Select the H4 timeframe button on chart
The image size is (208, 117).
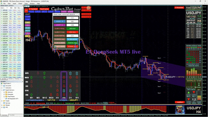(x=28, y=23)
